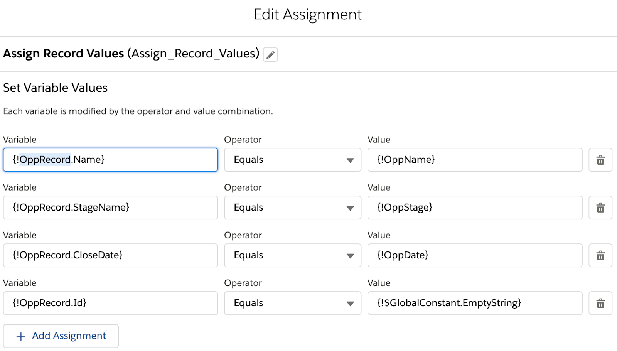Screen dimensions: 617x351
Task: Delete the OppRecord.StageName assignment row
Action: (x=600, y=208)
